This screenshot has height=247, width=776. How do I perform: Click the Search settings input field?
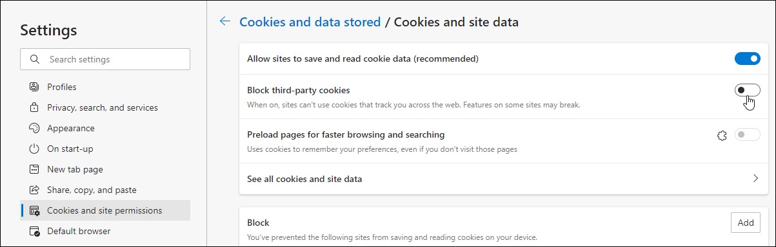click(x=106, y=59)
